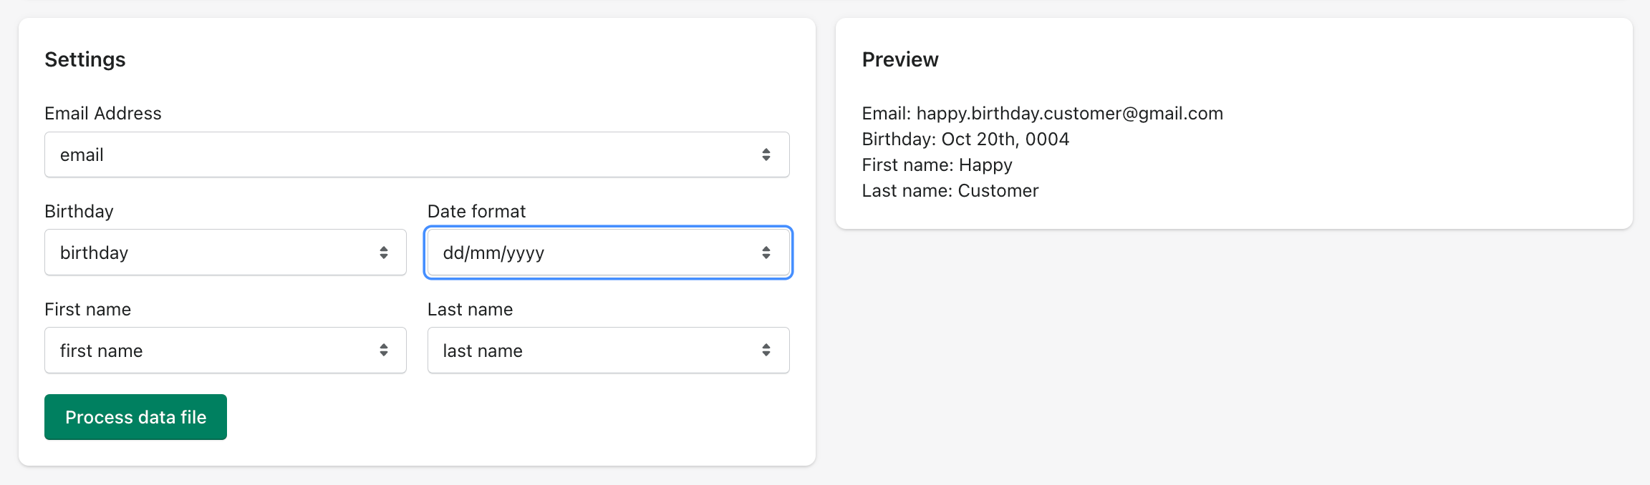Open the dropdown showing 'birthday' value
This screenshot has height=485, width=1650.
(215, 253)
